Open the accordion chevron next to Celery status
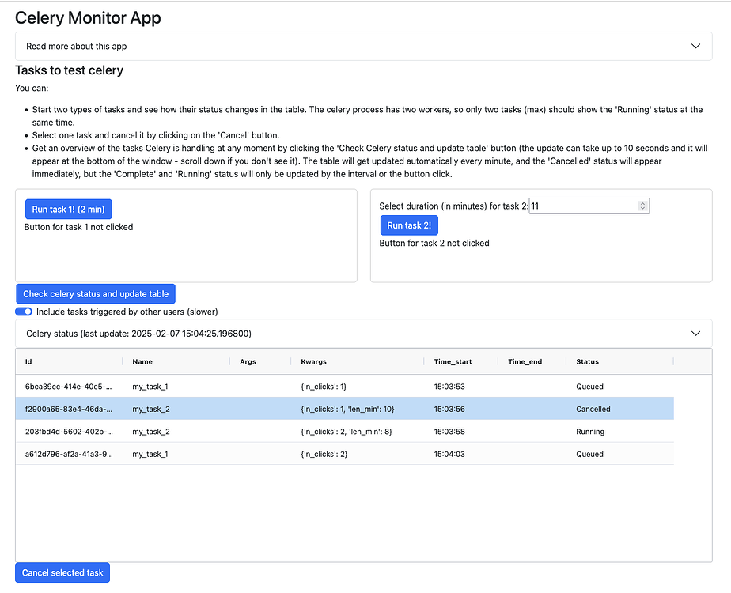731x593 pixels. pos(695,333)
